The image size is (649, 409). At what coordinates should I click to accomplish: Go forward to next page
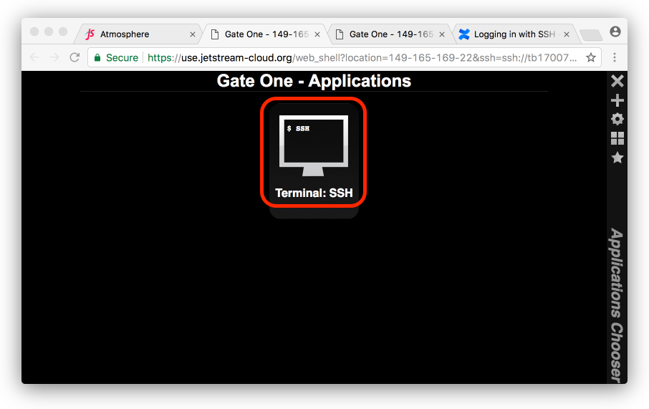[x=54, y=57]
